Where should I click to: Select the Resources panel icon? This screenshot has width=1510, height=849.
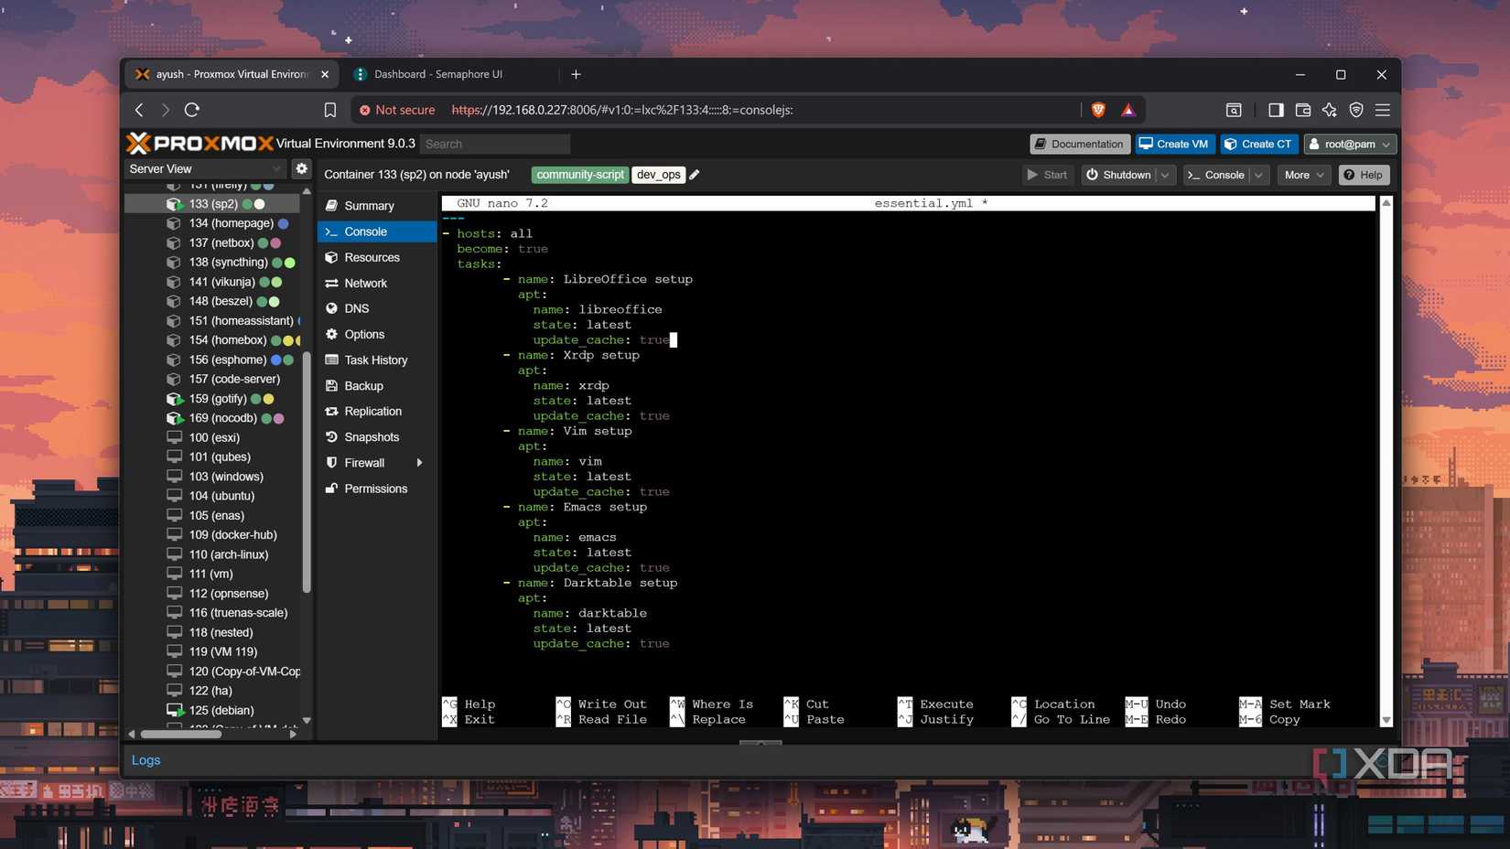332,257
